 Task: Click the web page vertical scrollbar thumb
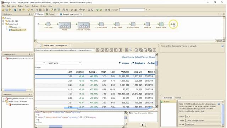pos(156,63)
